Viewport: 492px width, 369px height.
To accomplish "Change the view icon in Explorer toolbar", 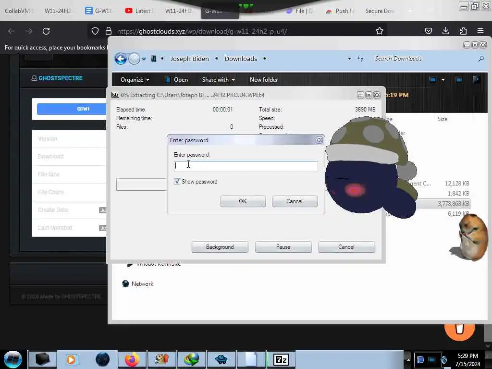I will (433, 80).
